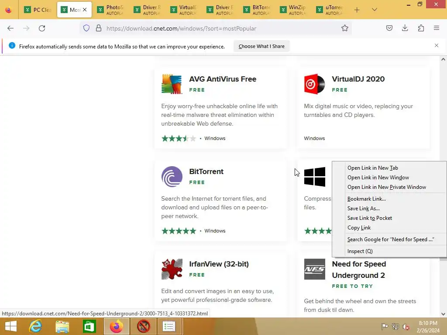Switch to the BitTorrent tab
Screen dimensions: 447x335
pyautogui.click(x=257, y=10)
